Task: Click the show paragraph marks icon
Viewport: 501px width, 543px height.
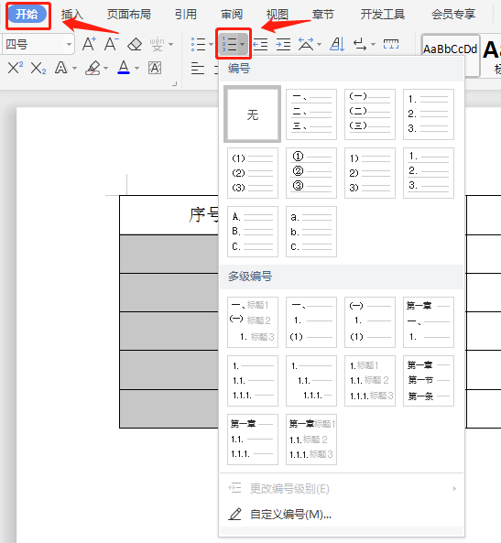Action: pos(360,44)
